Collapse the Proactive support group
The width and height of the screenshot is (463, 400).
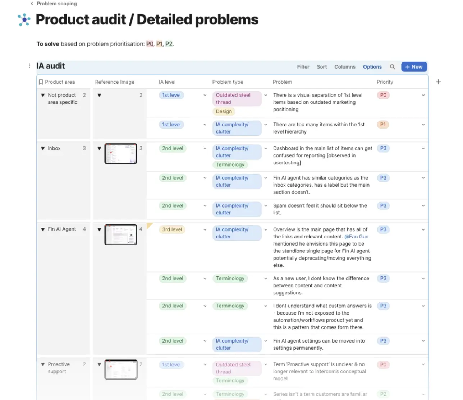click(43, 364)
